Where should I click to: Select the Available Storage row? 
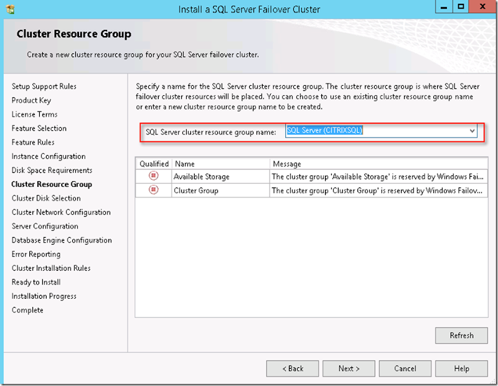(x=202, y=177)
